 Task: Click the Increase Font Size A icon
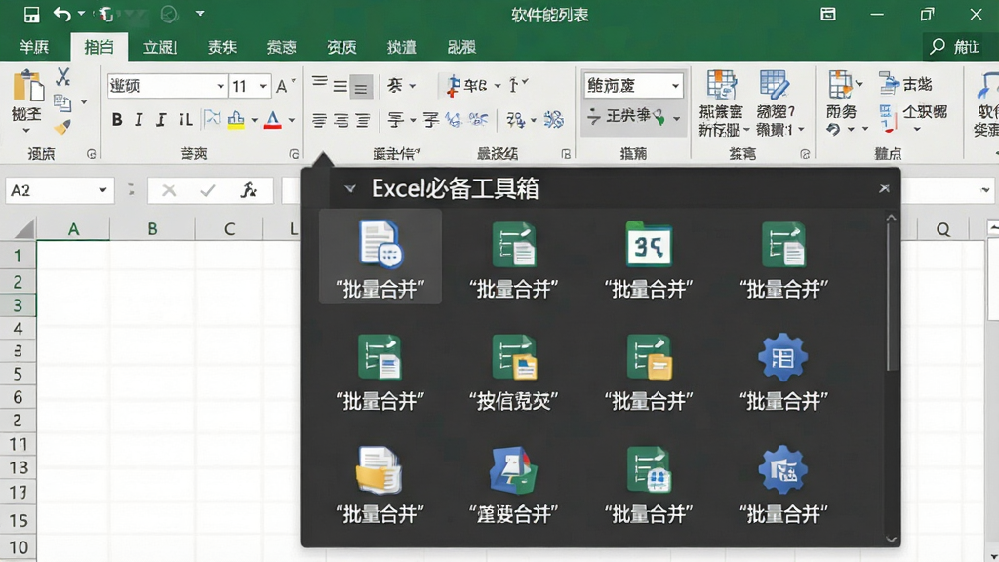[284, 86]
